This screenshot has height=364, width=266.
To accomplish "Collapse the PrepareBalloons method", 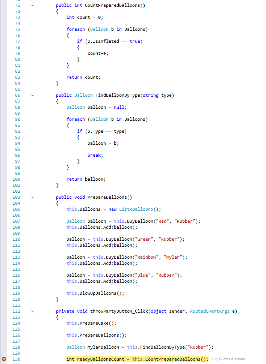I will (32, 197).
